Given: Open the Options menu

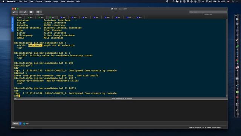Looking at the screenshot, I should [x=39, y=2].
